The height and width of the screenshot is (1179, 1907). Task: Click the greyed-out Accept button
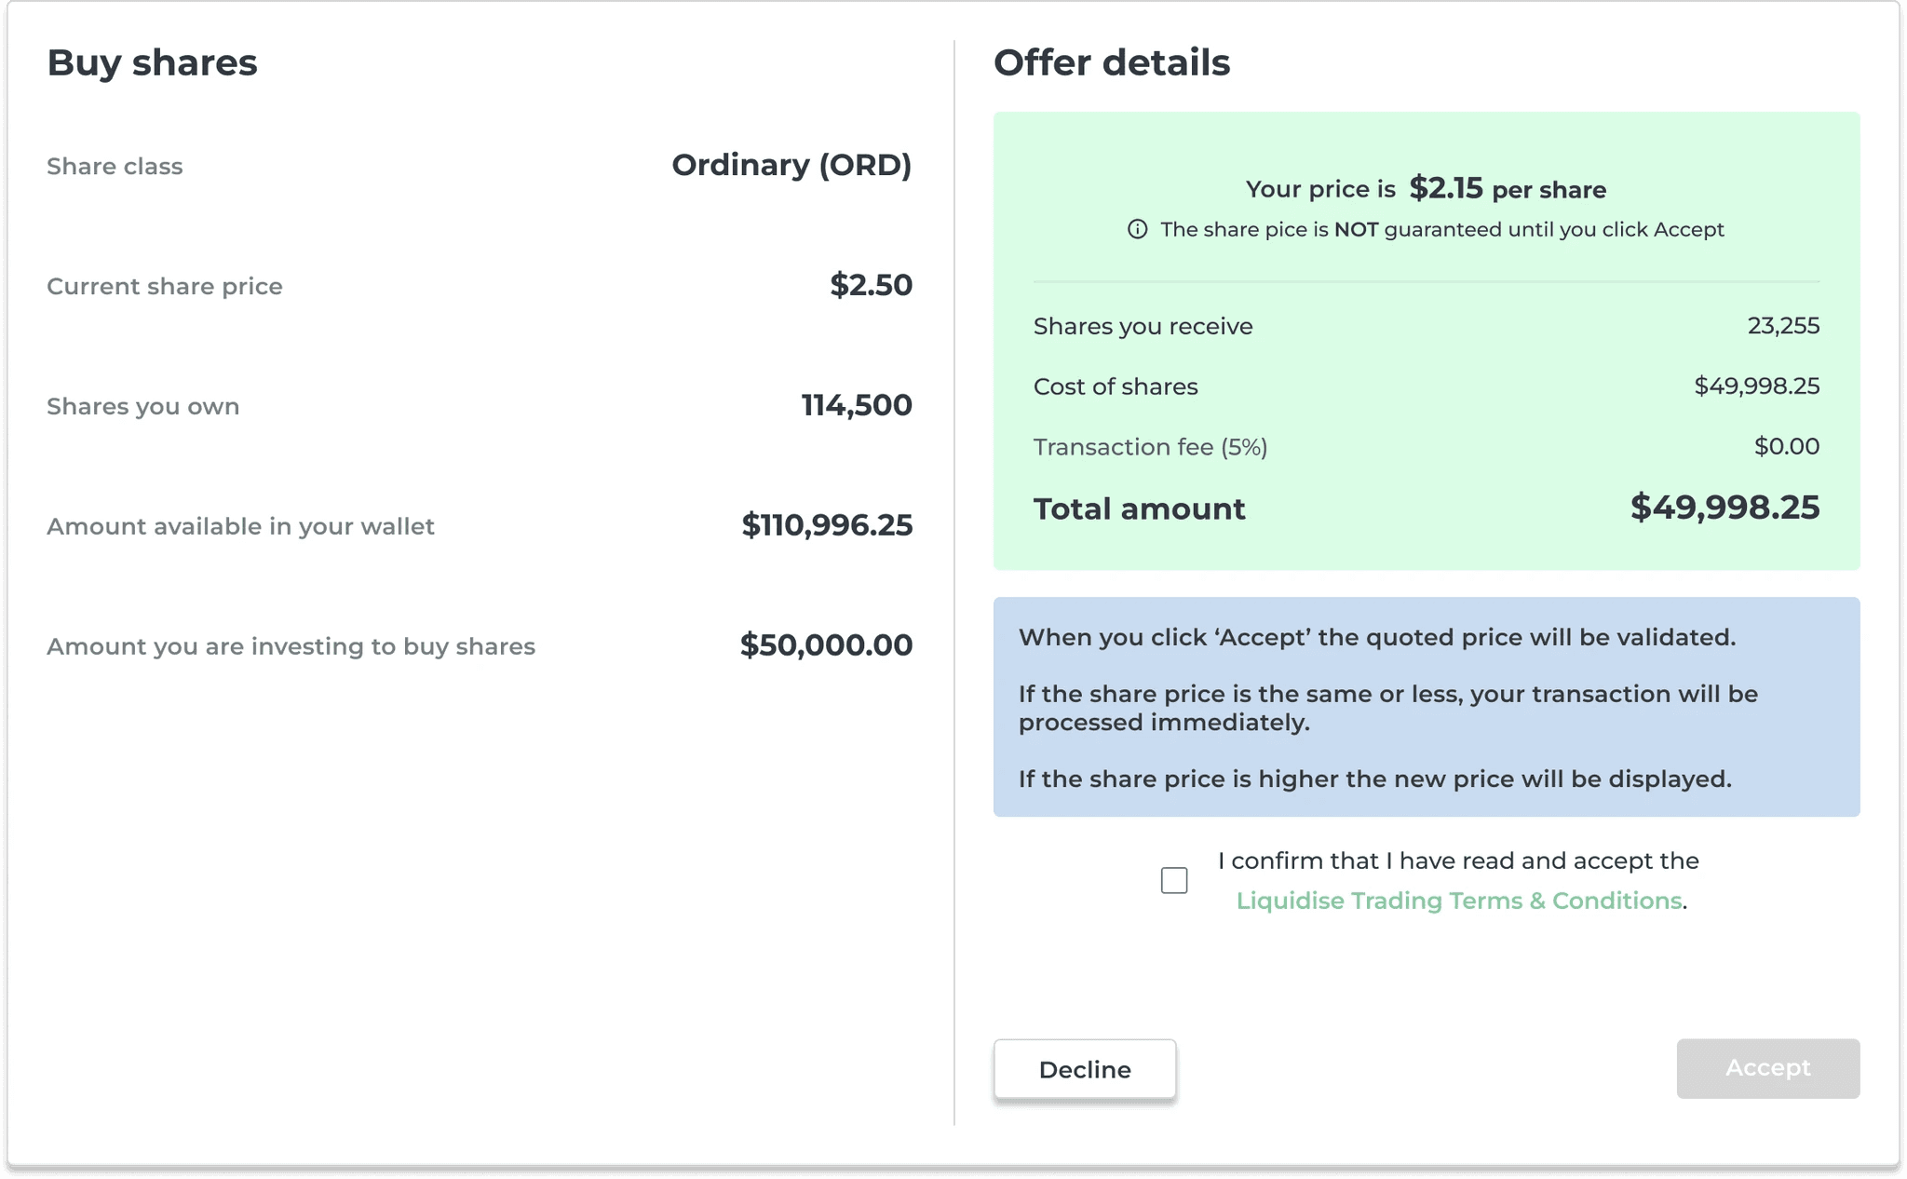(1767, 1068)
